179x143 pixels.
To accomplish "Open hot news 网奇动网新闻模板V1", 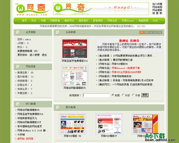I will point(29,122).
